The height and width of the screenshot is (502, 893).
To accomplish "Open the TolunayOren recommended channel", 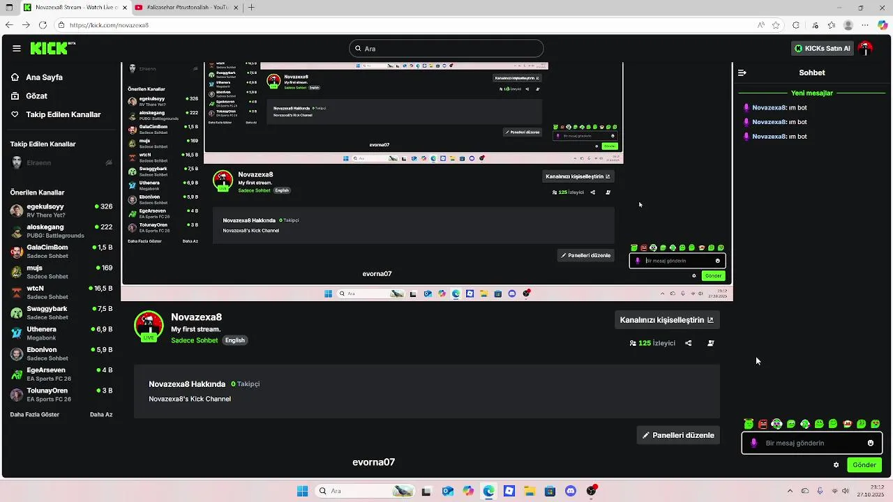I will 61,395.
